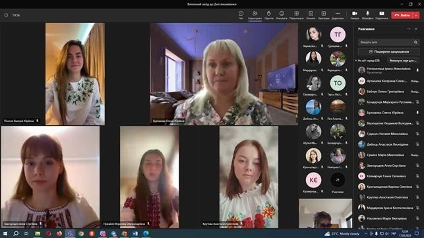Viewport: 424px width, 238px height.
Task: Open Chrome from the Windows taskbar
Action: click(x=81, y=233)
